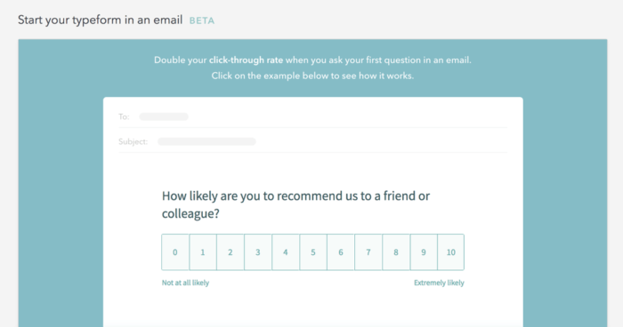
Task: Select the highest rating 10
Action: (450, 252)
